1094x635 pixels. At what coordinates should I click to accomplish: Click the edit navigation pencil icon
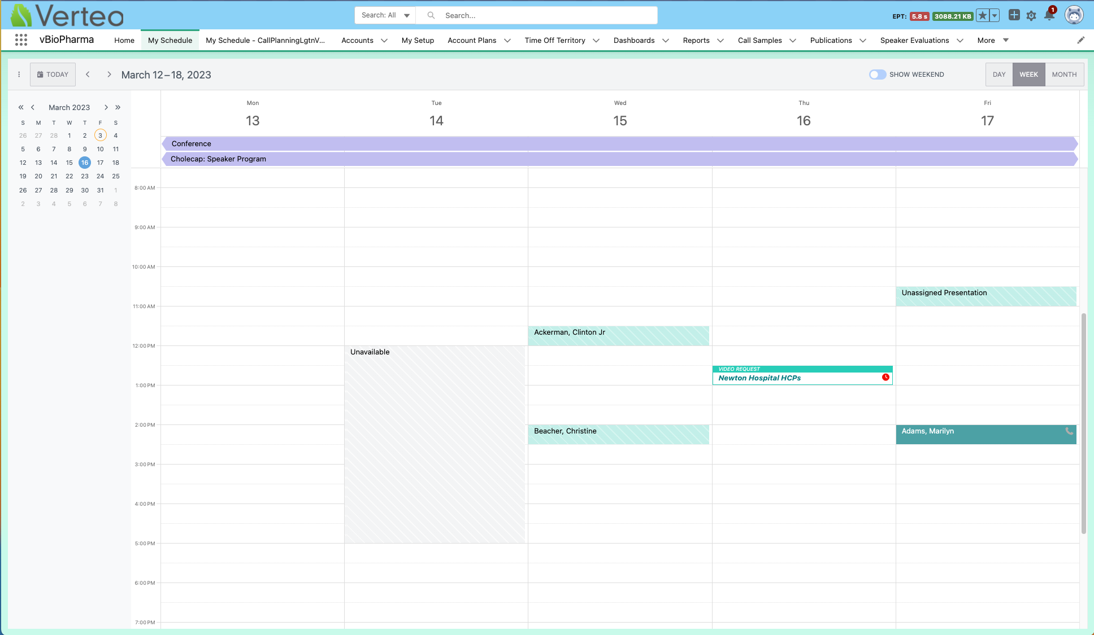[x=1080, y=40]
